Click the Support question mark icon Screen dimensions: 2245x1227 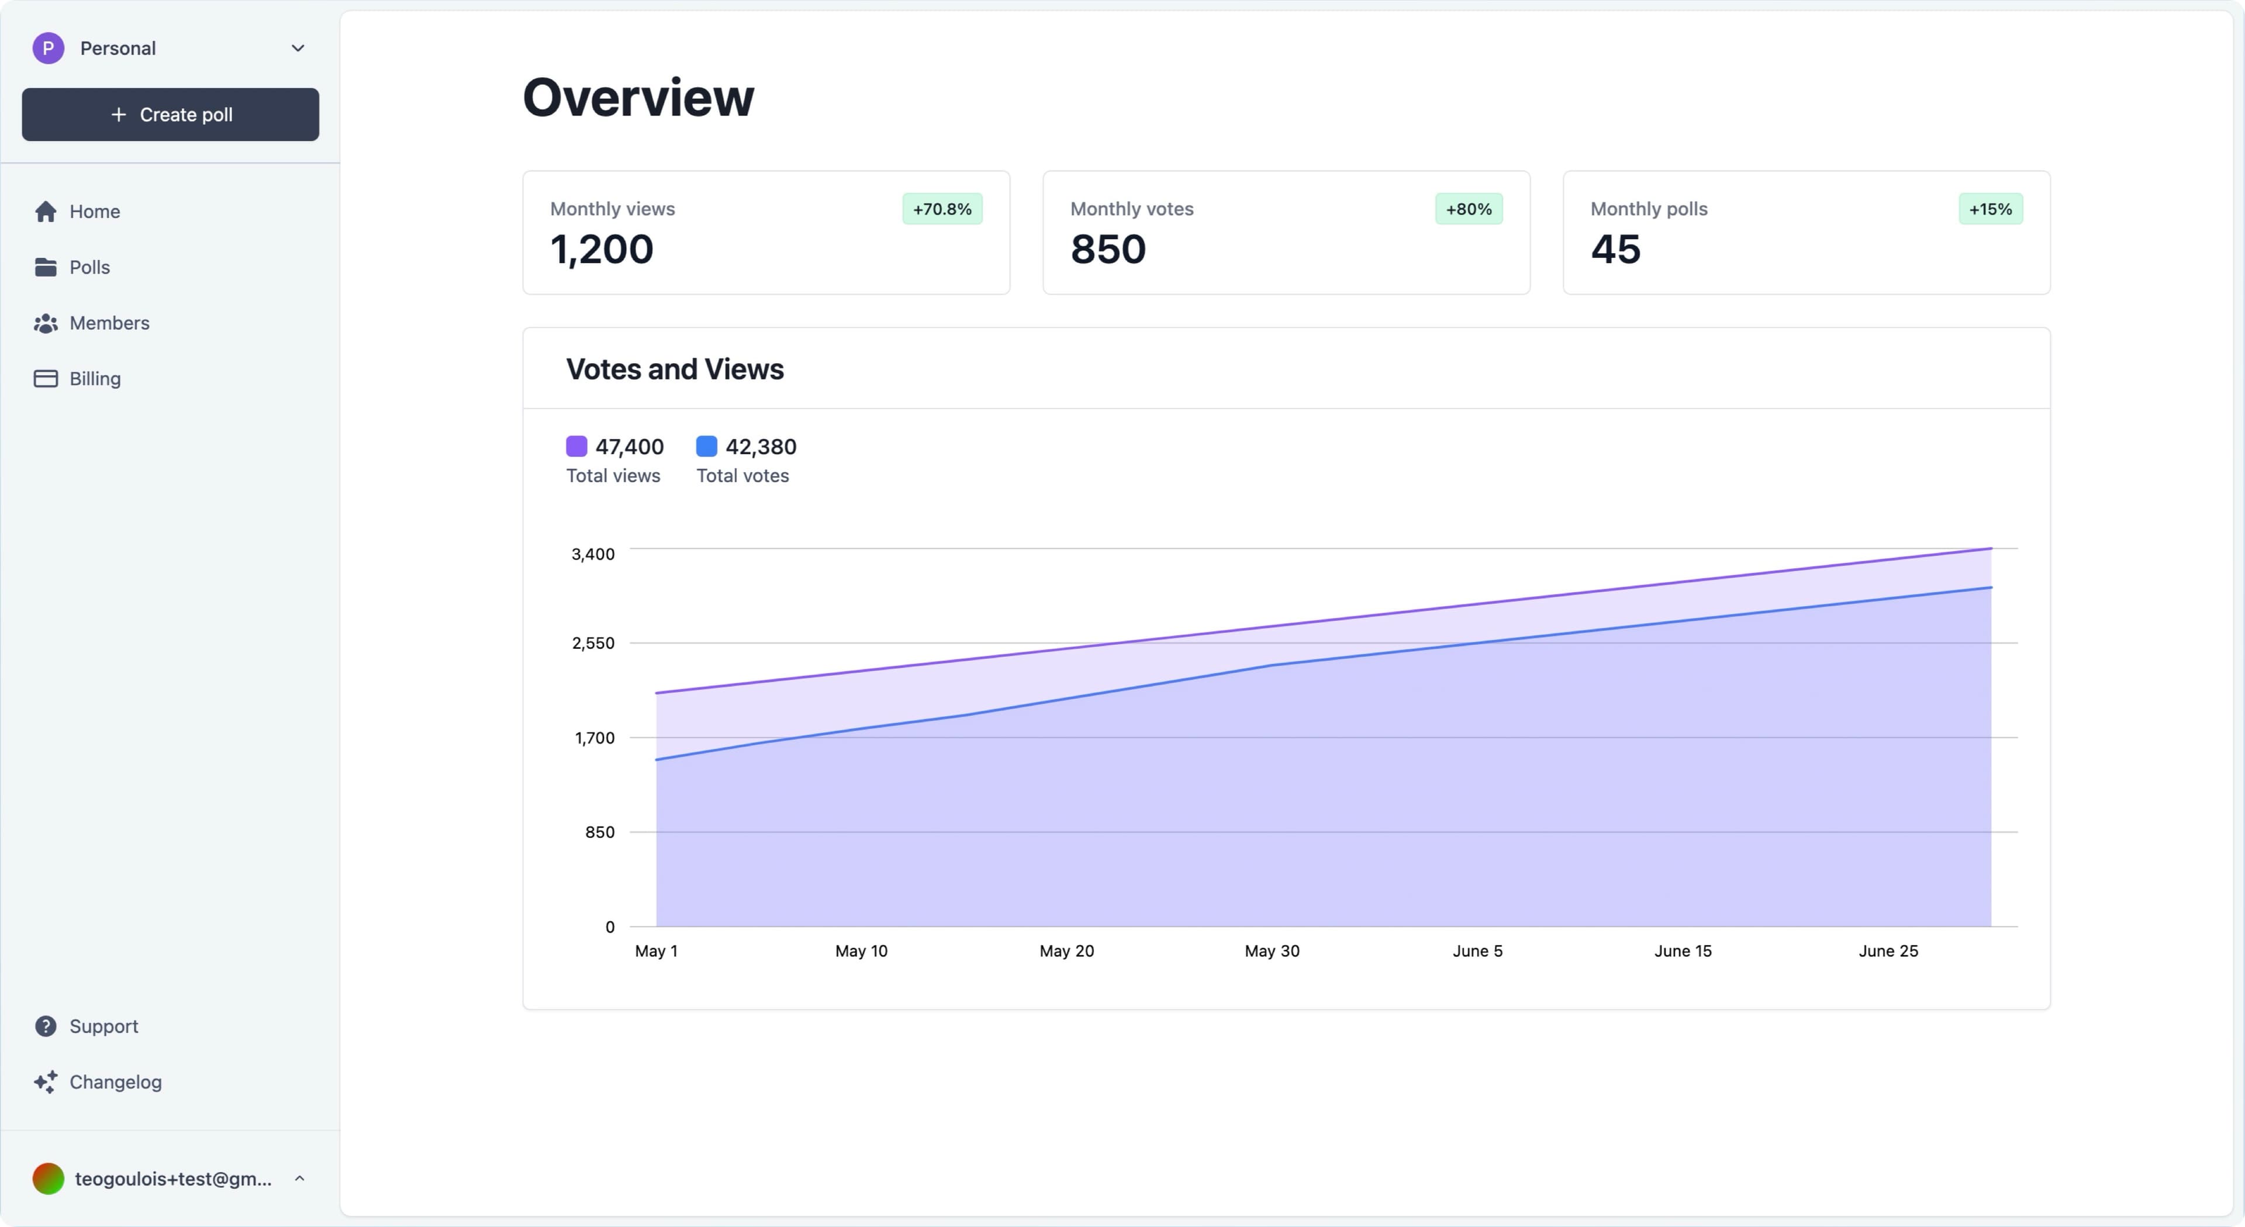coord(46,1026)
